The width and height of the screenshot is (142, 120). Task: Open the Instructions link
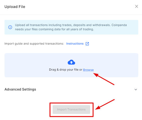(75, 44)
